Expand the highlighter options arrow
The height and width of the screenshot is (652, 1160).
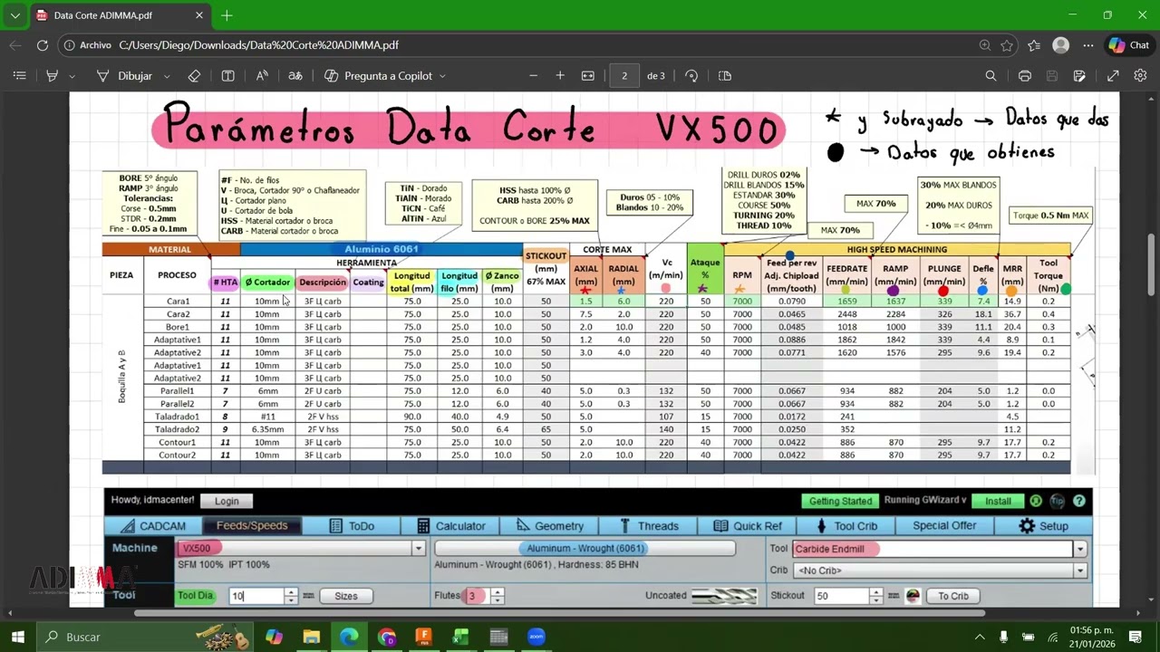(74, 76)
